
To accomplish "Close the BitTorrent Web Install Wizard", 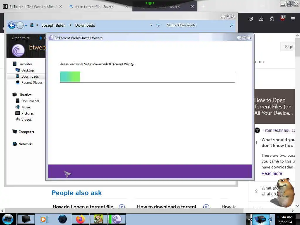I will (x=249, y=38).
